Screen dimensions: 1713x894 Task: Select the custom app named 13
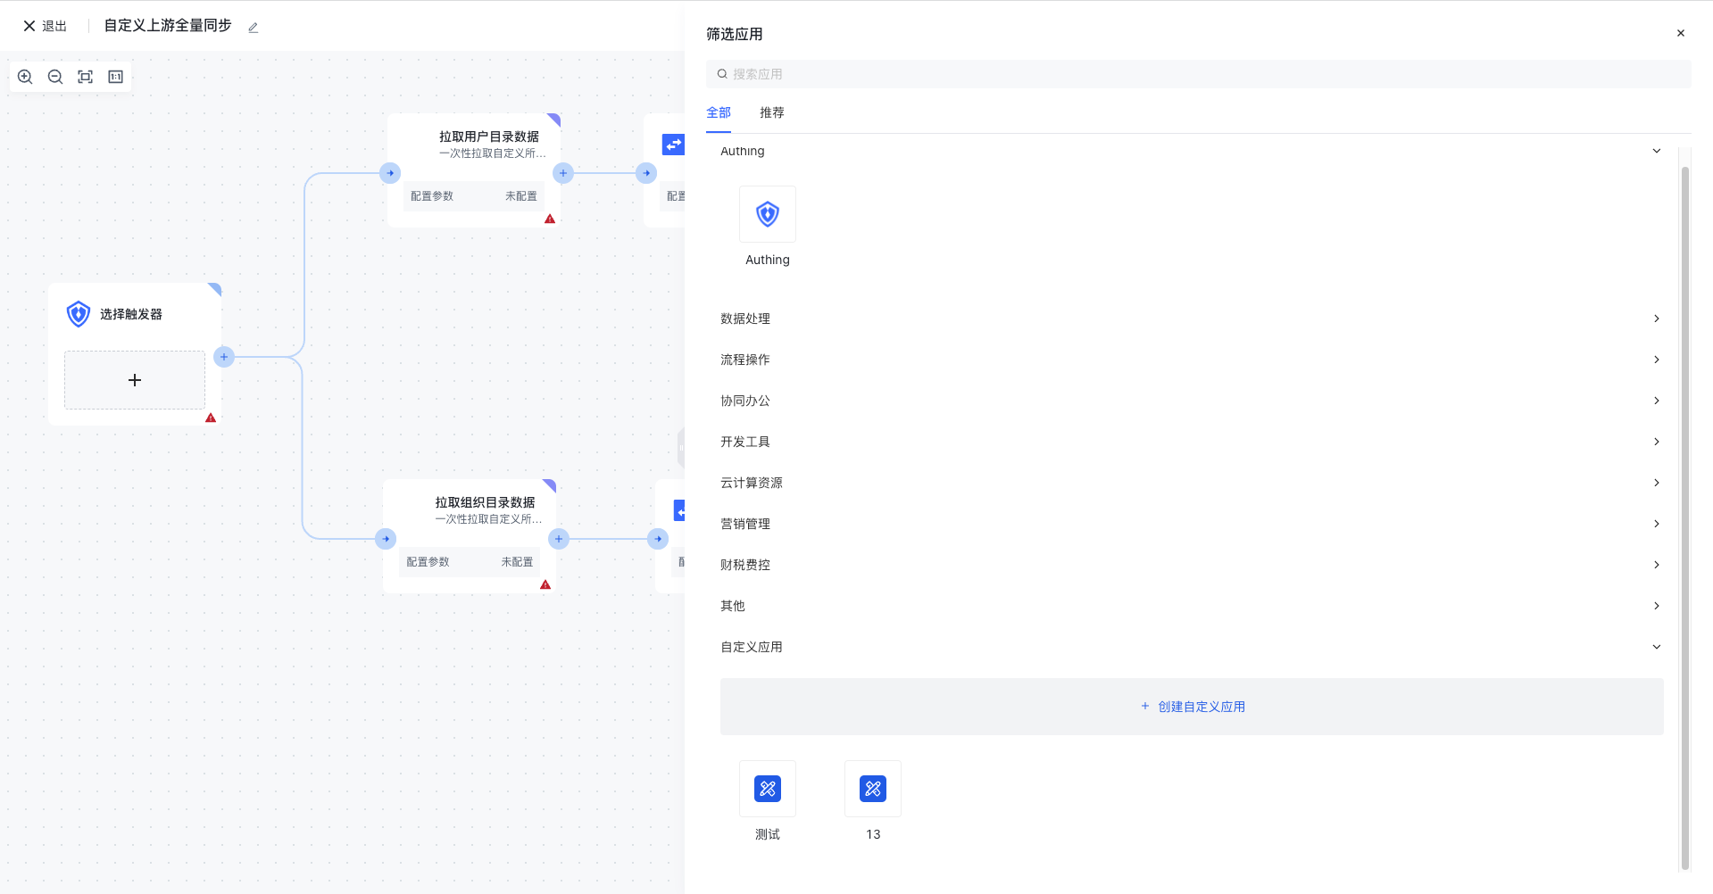[x=872, y=789]
